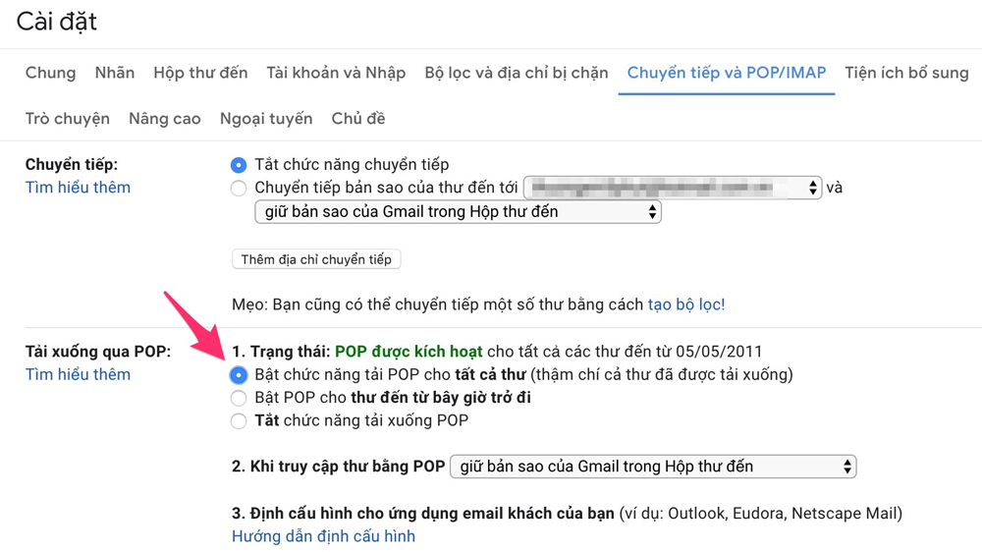Enable Chuyển tiếp bản sao của thư đến radio
The width and height of the screenshot is (982, 552).
[239, 188]
